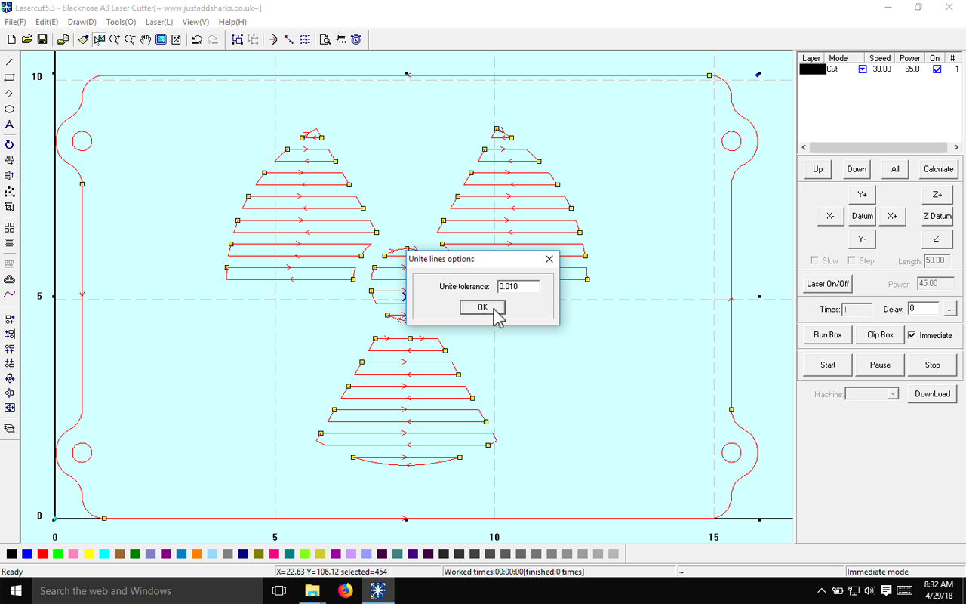This screenshot has width=966, height=604.
Task: Pick the red color swatch
Action: tap(42, 553)
